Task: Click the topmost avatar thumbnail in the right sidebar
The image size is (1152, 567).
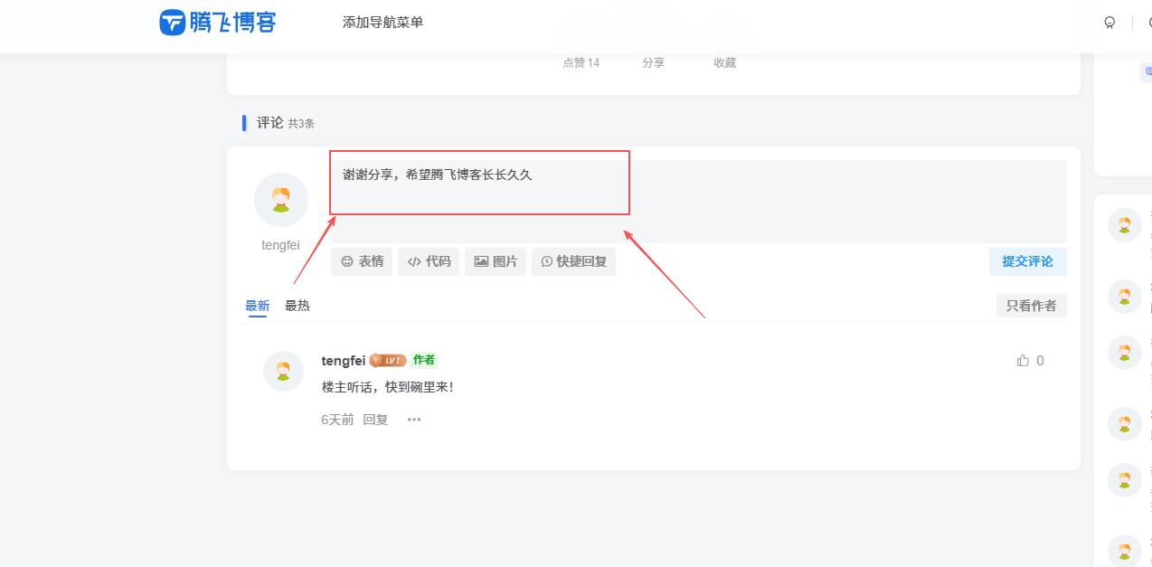Action: pos(1124,224)
